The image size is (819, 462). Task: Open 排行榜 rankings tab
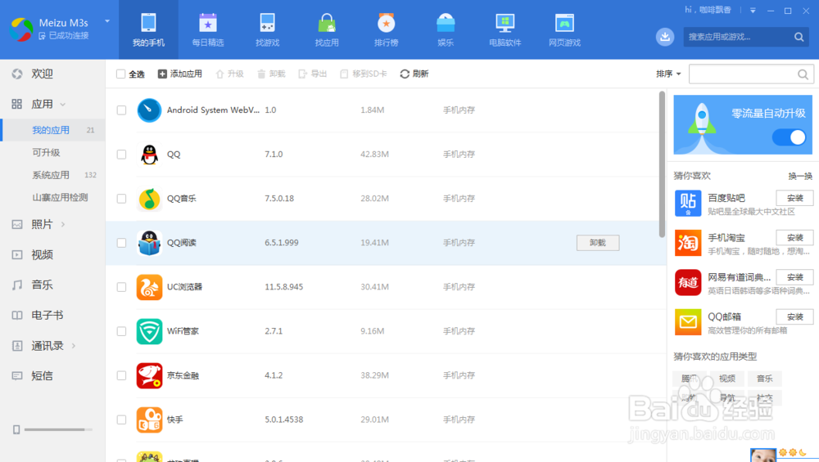point(387,29)
